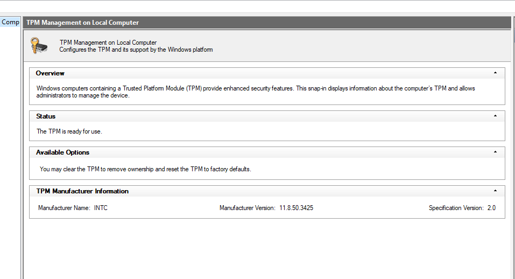515x279 pixels.
Task: Collapse the Overview section arrow
Action: 495,73
